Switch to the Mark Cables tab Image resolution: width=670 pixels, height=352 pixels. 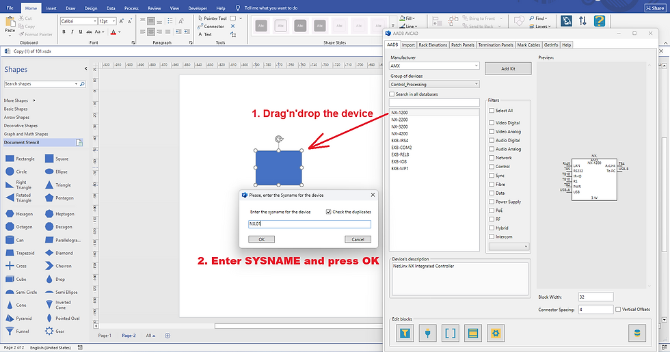pyautogui.click(x=528, y=45)
